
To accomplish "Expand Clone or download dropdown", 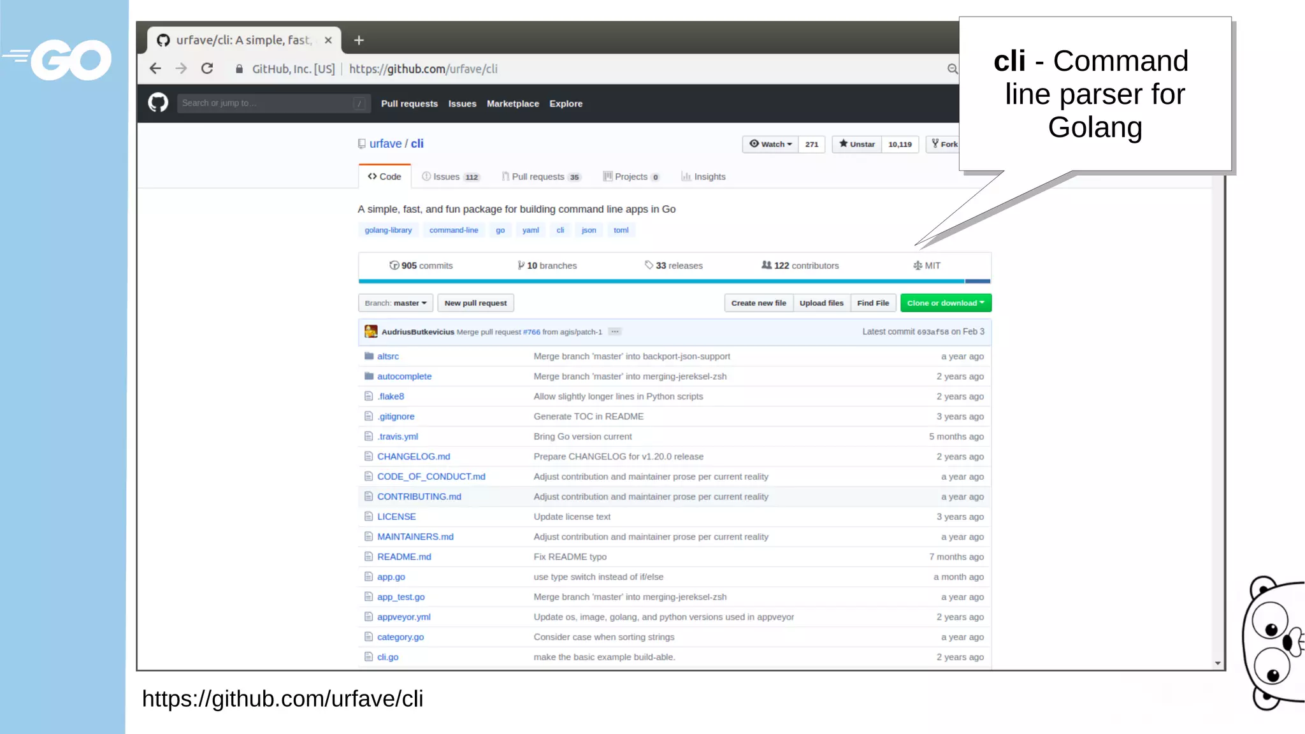I will pos(946,303).
